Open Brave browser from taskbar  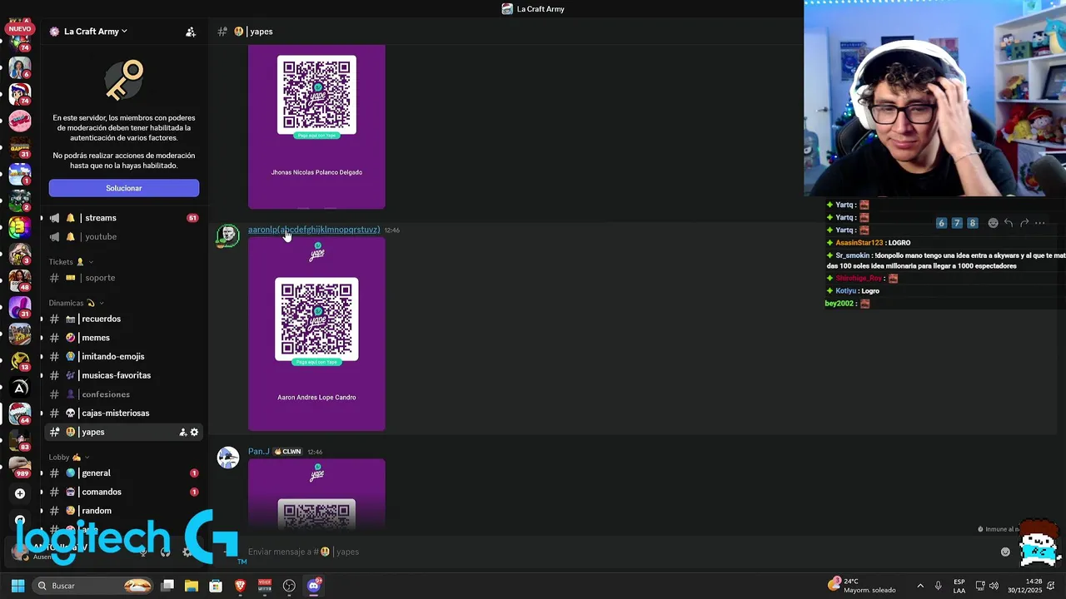(x=240, y=586)
